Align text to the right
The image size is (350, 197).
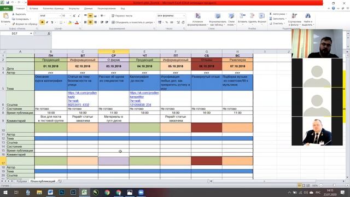(95, 22)
